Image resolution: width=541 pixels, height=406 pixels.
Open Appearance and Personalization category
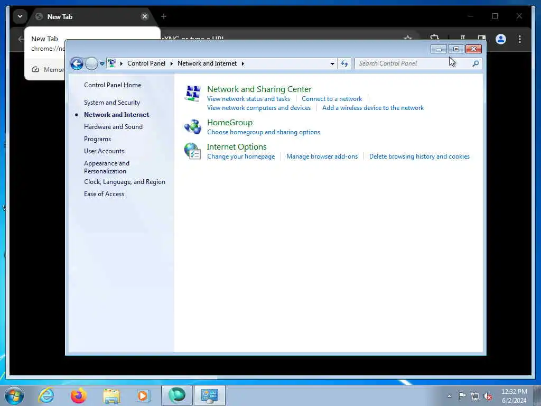[107, 167]
